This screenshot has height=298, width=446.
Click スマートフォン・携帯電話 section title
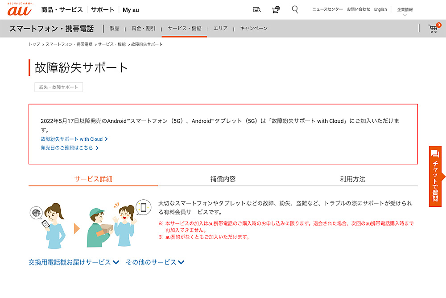pos(51,29)
